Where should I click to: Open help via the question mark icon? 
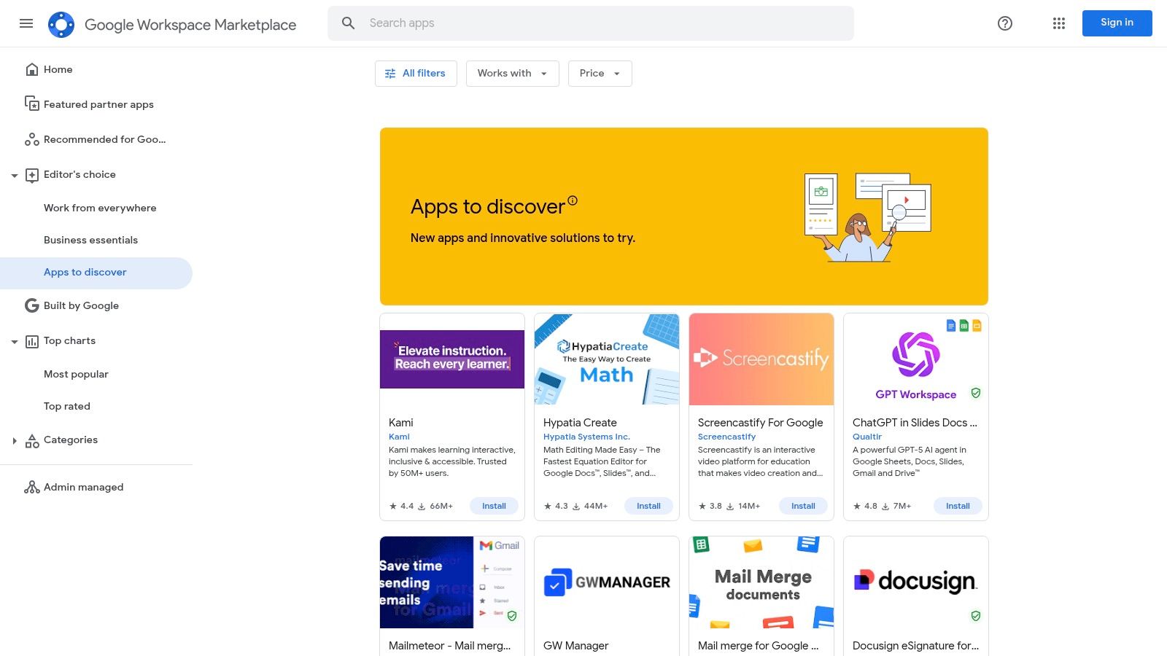coord(1004,23)
